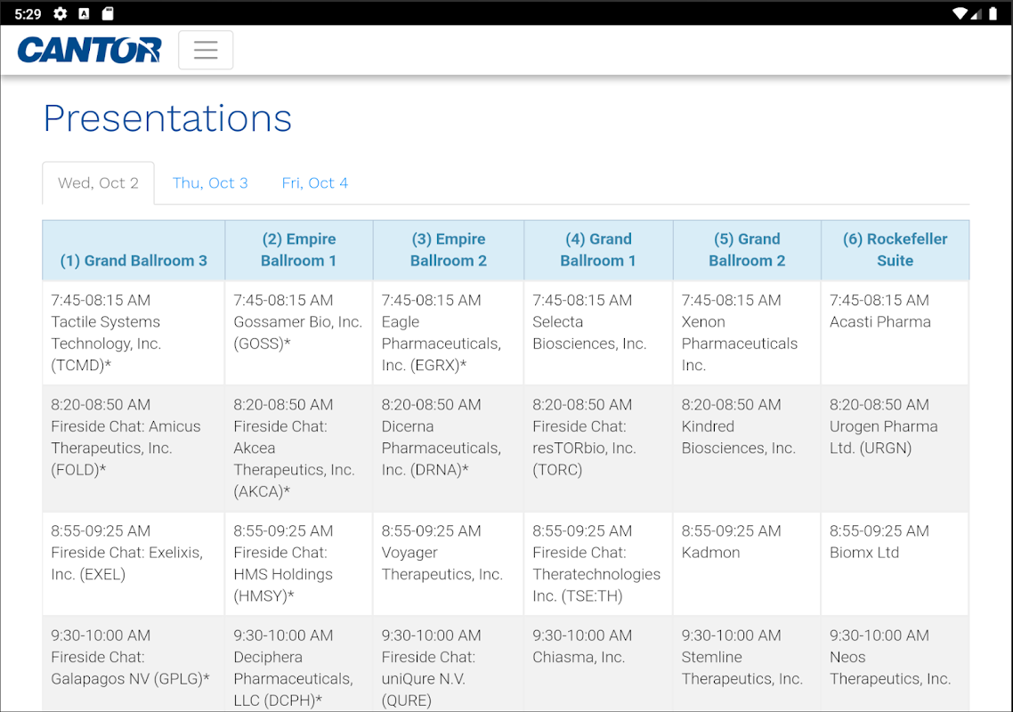Image resolution: width=1013 pixels, height=712 pixels.
Task: Click the Presentations page heading
Action: 167,118
